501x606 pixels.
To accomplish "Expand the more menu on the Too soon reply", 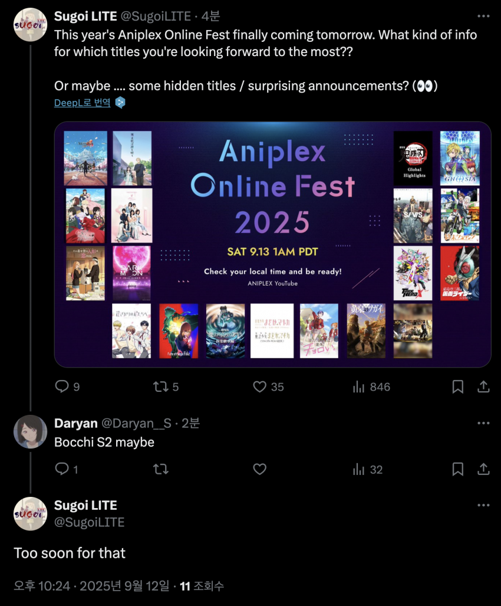I will pos(483,505).
